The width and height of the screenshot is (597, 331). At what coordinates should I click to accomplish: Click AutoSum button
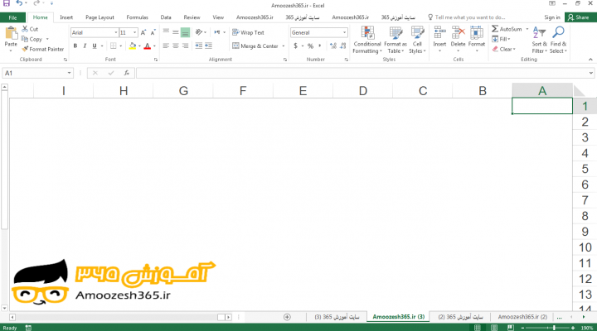507,29
